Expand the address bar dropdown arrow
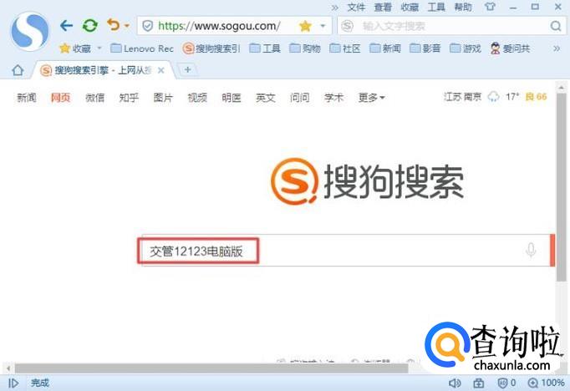570x391 pixels. point(323,26)
